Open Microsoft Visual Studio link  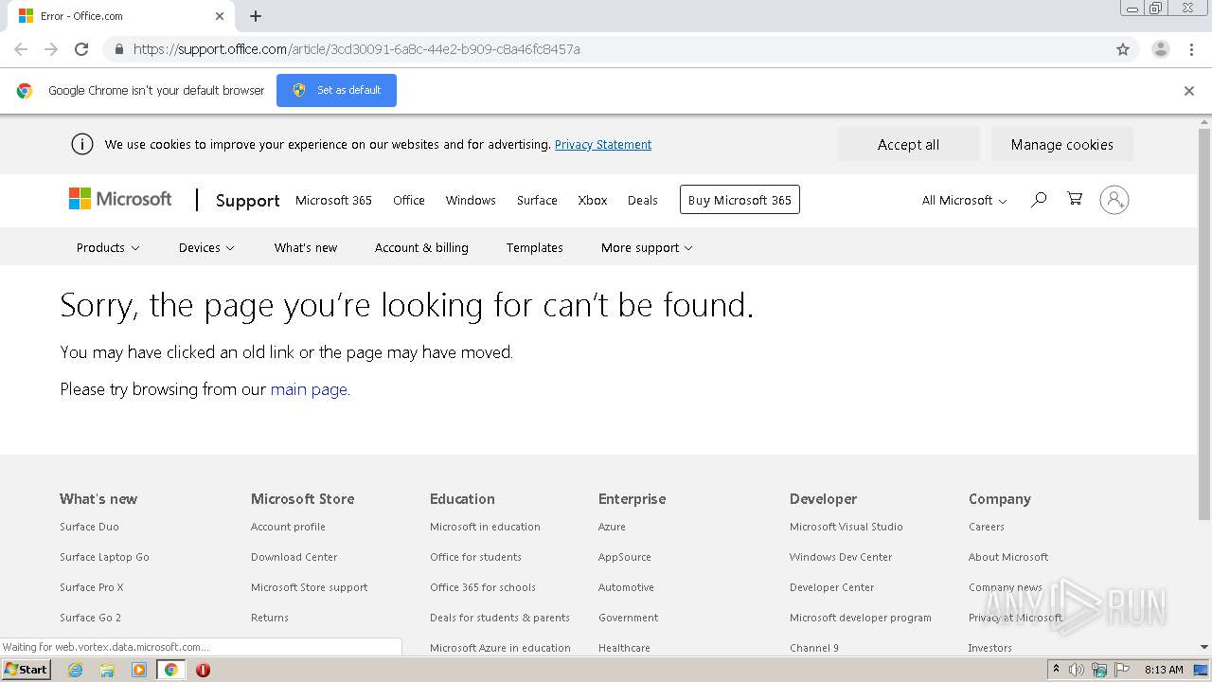pos(846,527)
